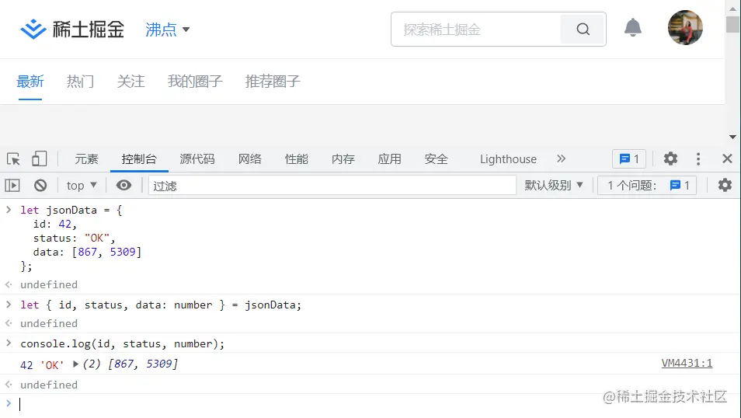Switch to the 推荐圈子 tab
741x418 pixels.
pos(273,82)
